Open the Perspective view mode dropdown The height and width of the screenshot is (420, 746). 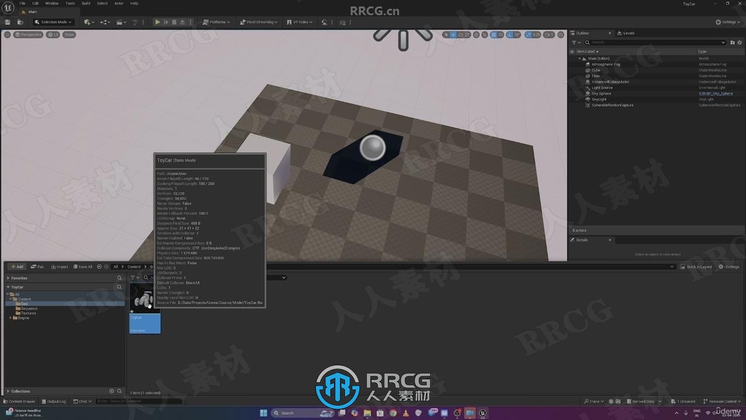28,34
